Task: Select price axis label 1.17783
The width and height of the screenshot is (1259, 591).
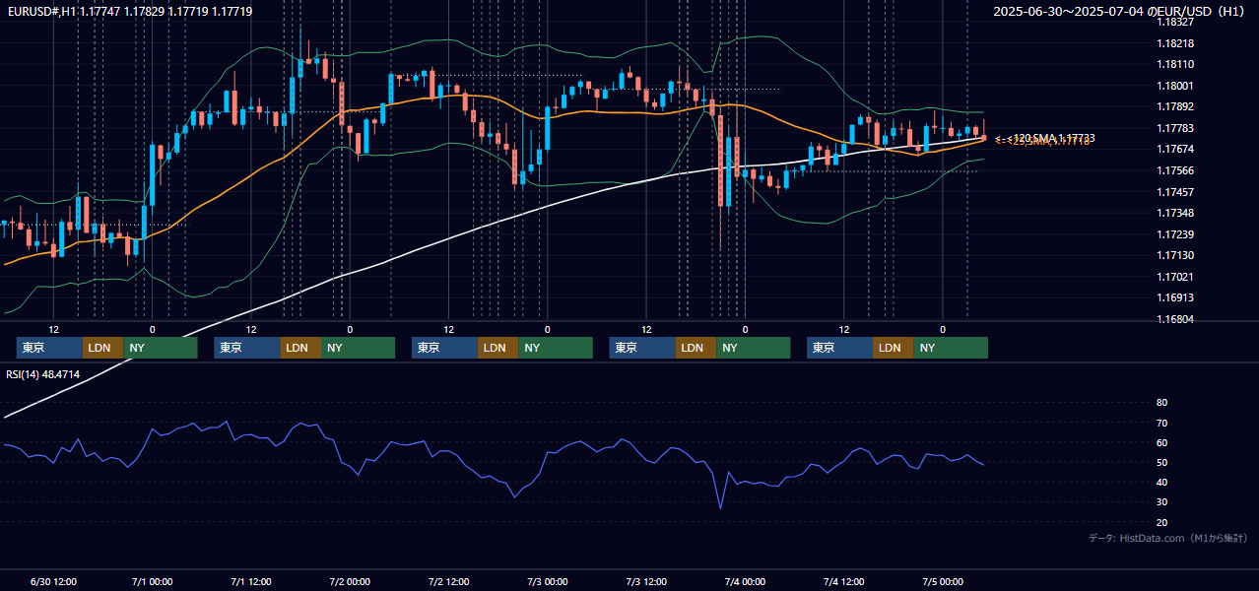Action: pyautogui.click(x=1175, y=128)
